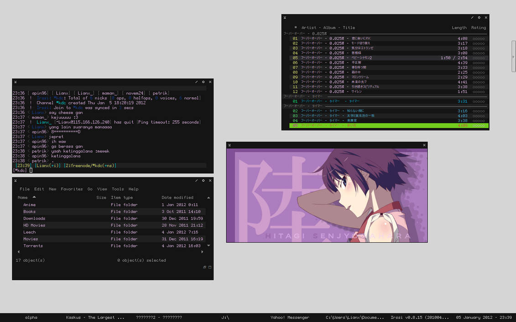
Task: Click the image viewer's top-left titlebar icon
Action: [229, 145]
